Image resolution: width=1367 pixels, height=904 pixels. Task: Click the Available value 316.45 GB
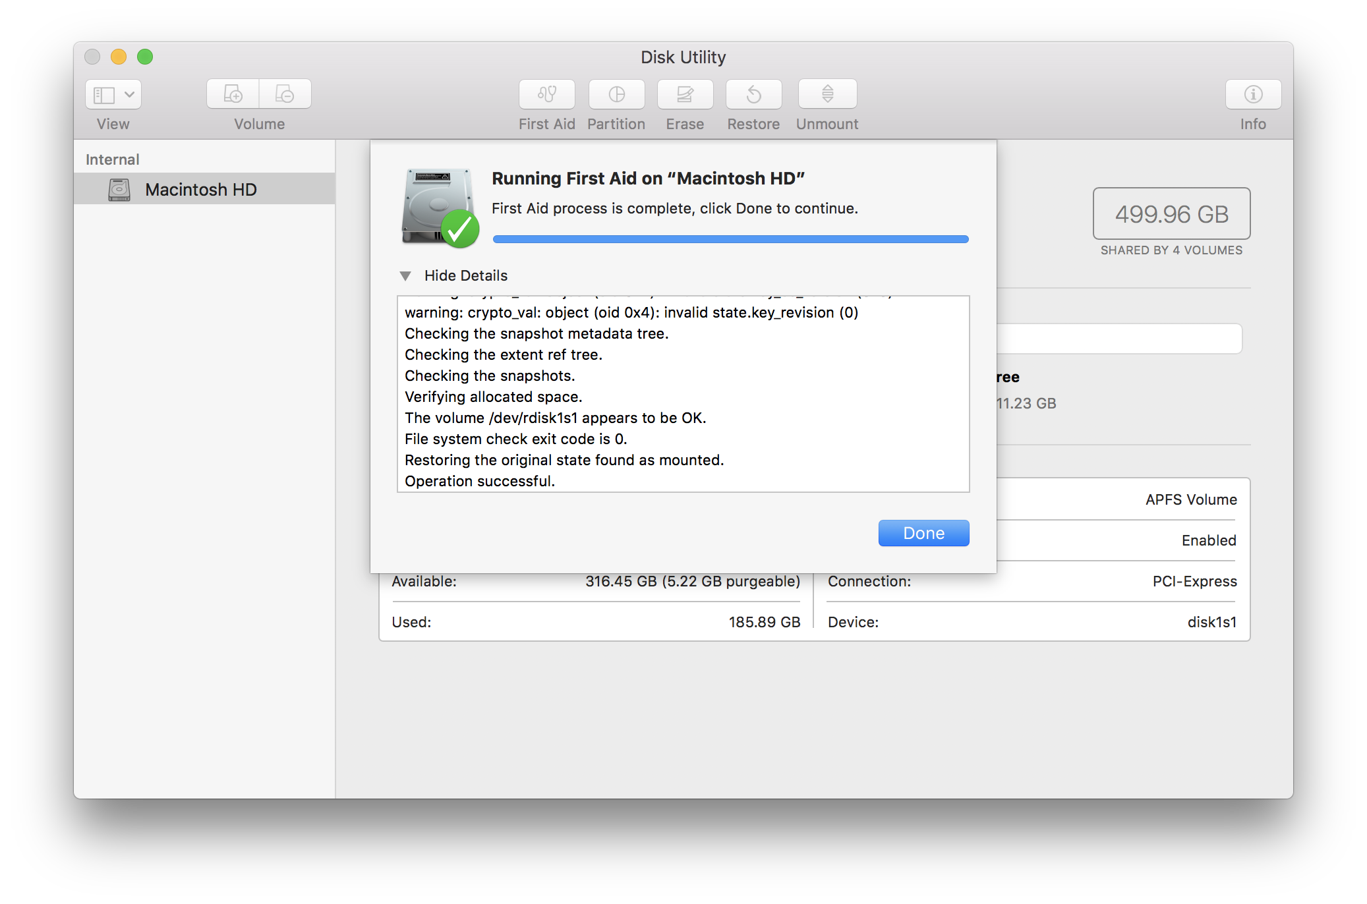pyautogui.click(x=693, y=581)
